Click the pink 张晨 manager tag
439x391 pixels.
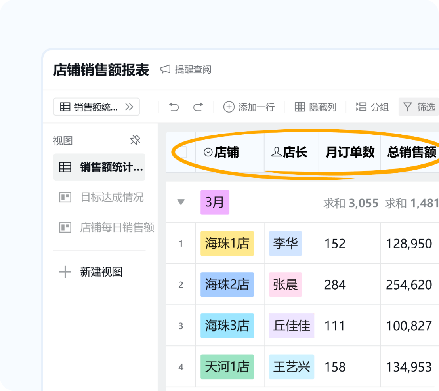click(x=285, y=285)
